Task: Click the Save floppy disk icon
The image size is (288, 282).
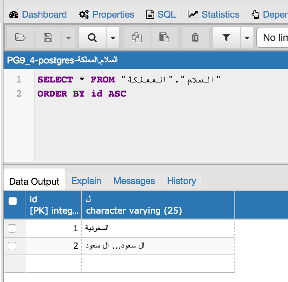Action: [48, 37]
